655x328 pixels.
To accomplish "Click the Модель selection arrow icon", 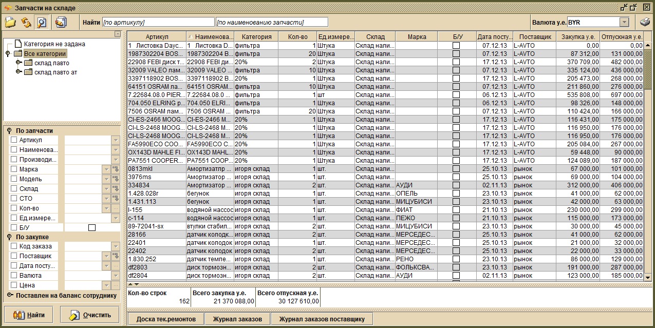I will (x=116, y=179).
